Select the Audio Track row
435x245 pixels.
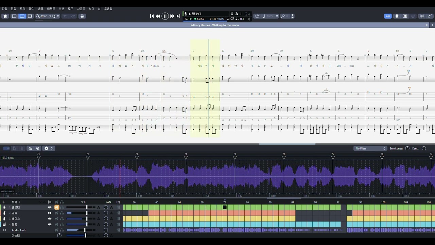click(19, 230)
